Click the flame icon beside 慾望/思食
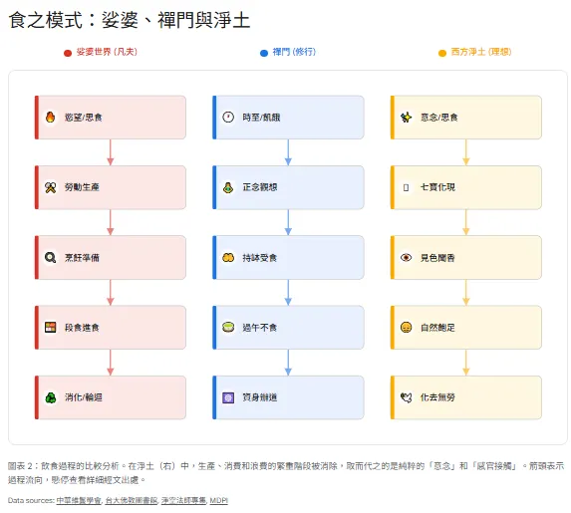This screenshot has height=513, width=571. click(x=50, y=118)
